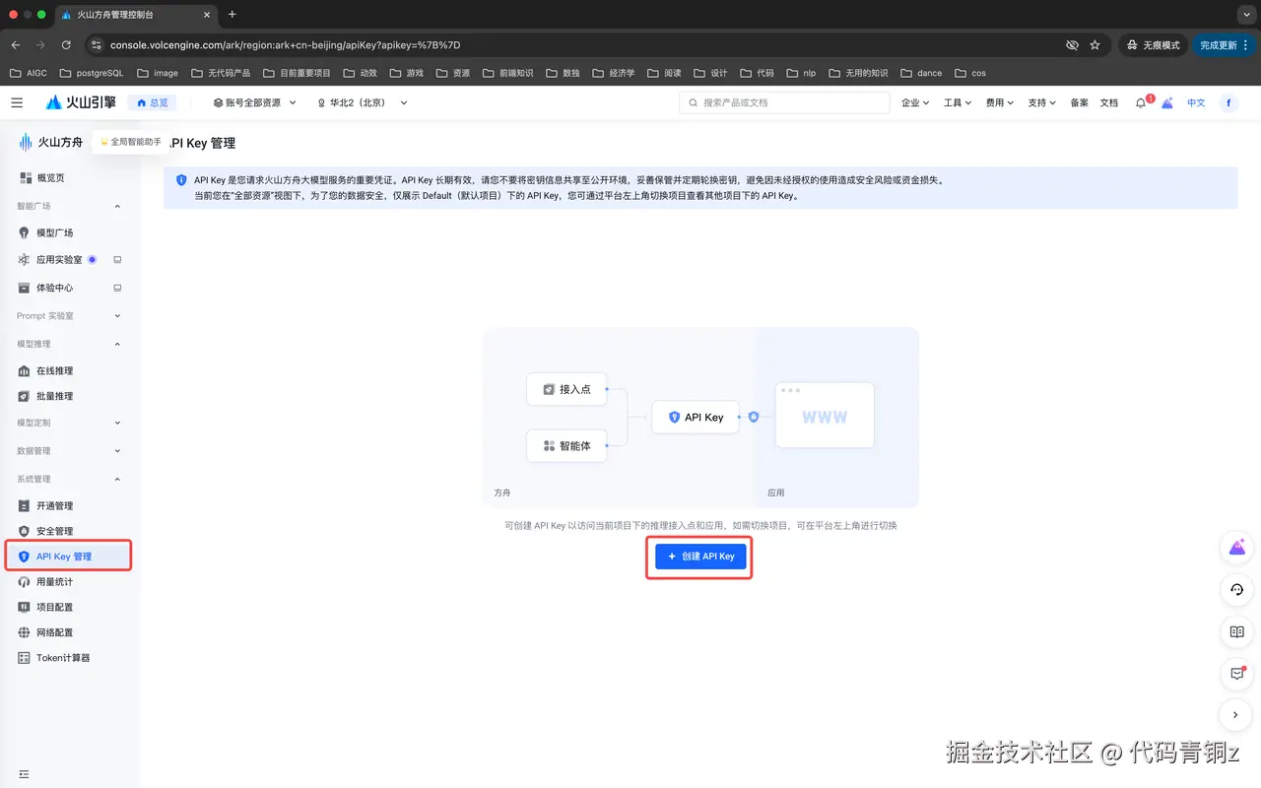Click the 完成更新 browser update button
Screen dimensions: 1261x788
point(1224,45)
